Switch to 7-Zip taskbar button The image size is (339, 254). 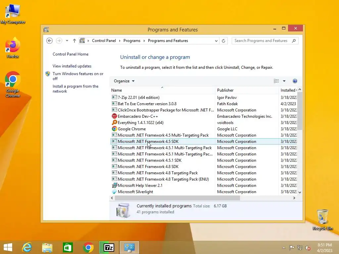click(x=109, y=247)
